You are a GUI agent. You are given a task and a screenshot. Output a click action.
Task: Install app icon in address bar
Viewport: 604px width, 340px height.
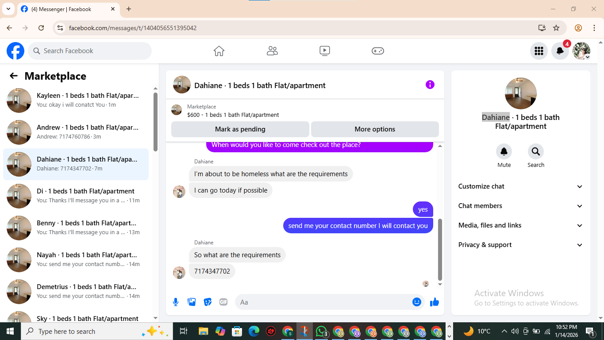coord(542,28)
